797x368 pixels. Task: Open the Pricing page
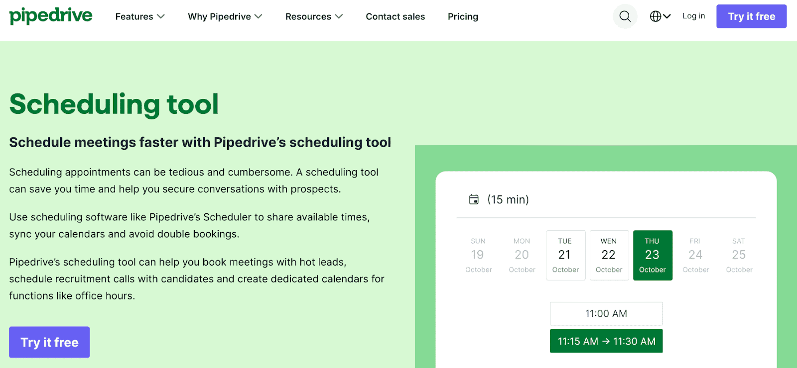click(462, 16)
